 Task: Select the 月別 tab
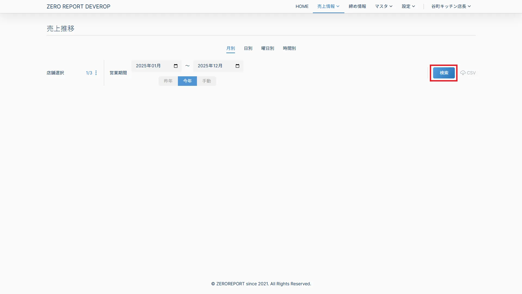pos(230,48)
